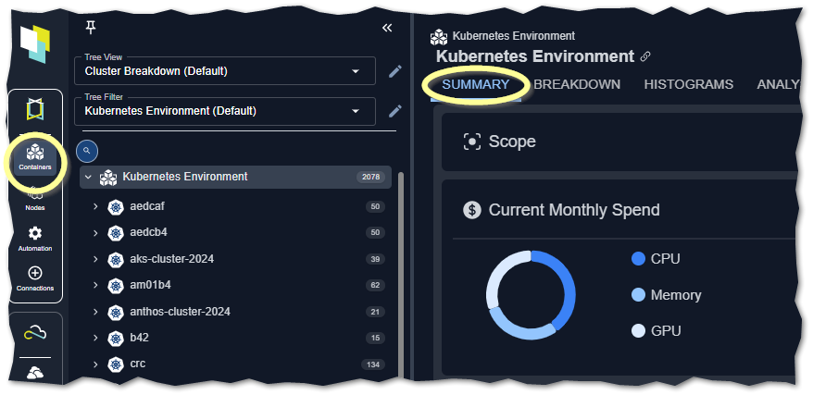Switch to the HISTOGRAMS tab
Viewport: 813px width, 395px height.
(x=689, y=85)
